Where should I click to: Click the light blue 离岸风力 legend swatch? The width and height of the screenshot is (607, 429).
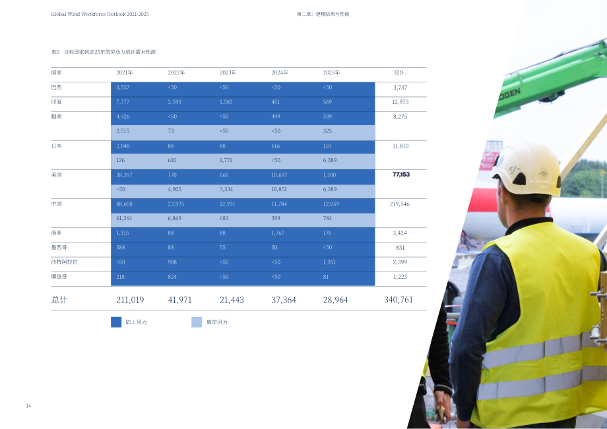click(x=197, y=322)
